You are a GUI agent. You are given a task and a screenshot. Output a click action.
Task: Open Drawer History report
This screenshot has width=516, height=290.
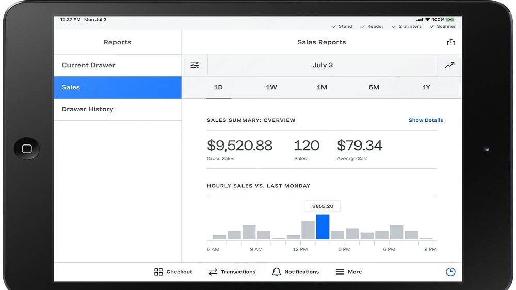pyautogui.click(x=118, y=109)
